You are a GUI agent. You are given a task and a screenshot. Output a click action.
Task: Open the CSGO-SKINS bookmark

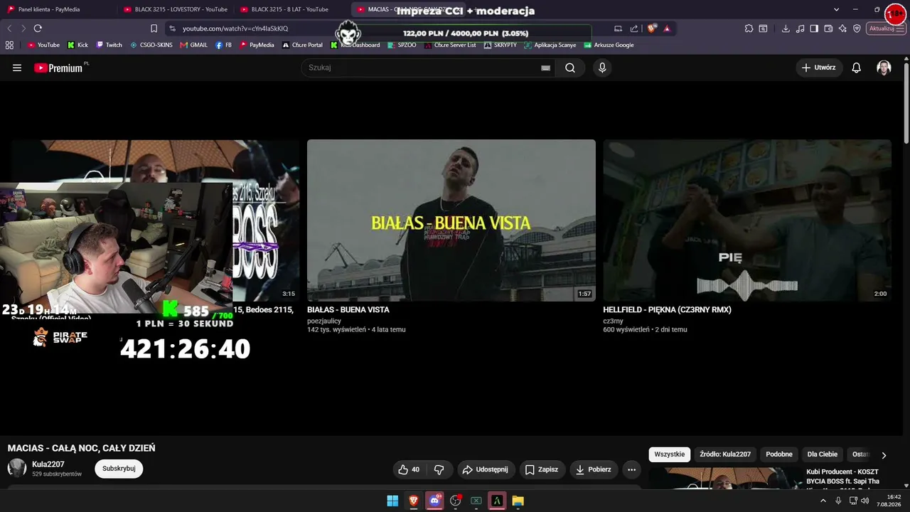151,45
